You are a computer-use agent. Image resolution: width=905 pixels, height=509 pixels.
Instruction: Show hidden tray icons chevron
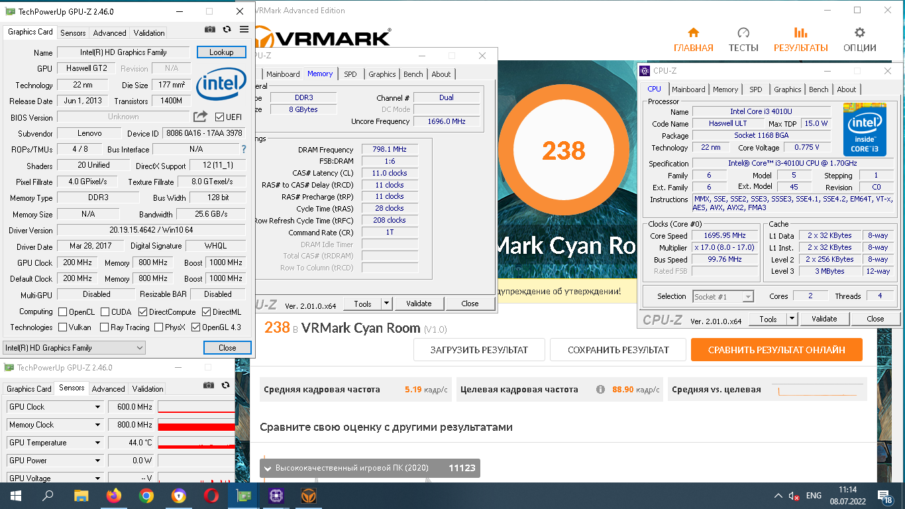778,496
